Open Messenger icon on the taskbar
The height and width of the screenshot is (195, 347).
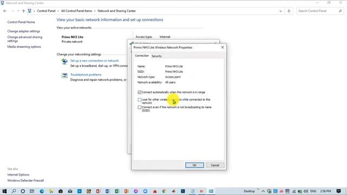(136, 191)
